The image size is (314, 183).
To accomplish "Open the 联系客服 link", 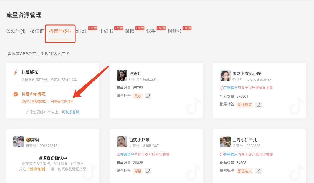I will 72,112.
